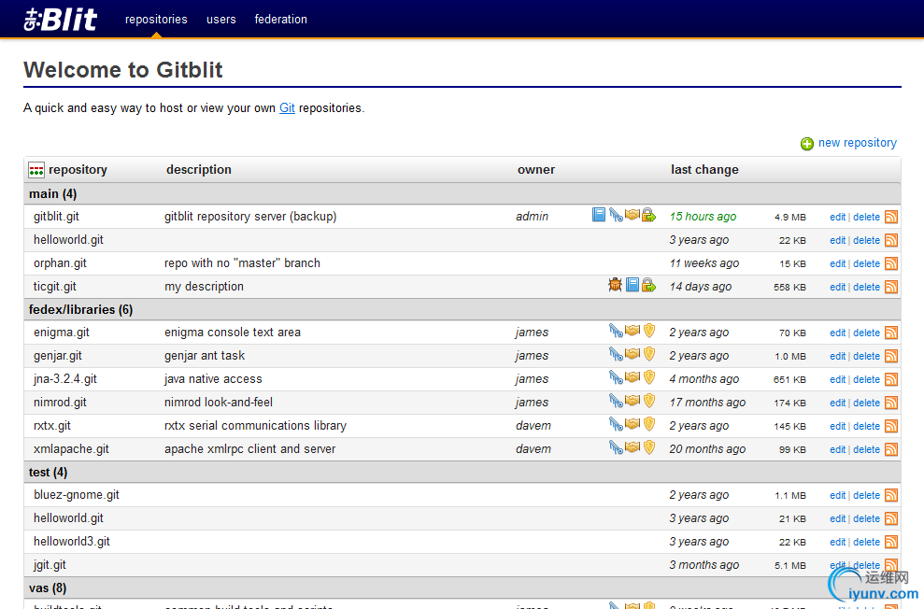
Task: Edit the ticgit.git repository
Action: 837,287
